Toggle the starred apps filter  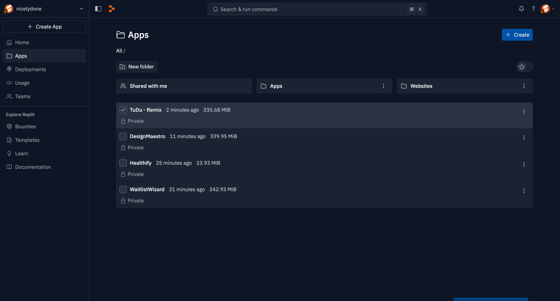click(524, 67)
